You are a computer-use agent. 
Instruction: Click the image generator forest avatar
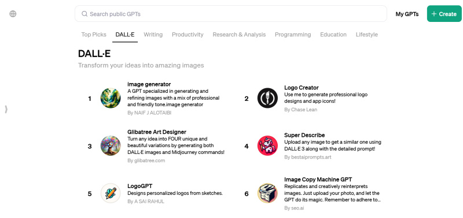click(x=111, y=98)
